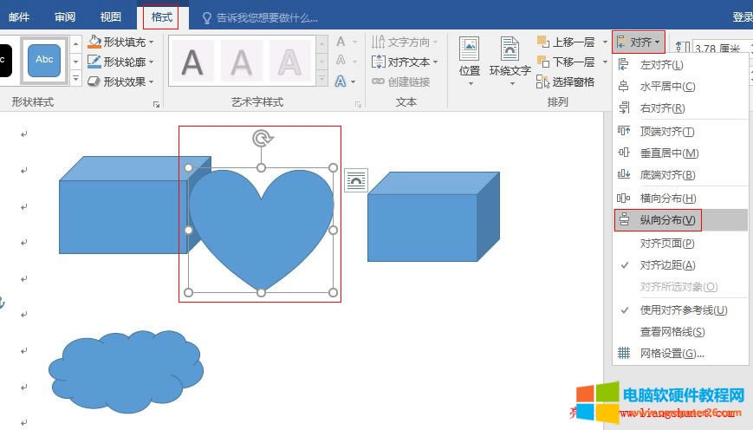Expand 形状轮廓 dropdown arrow
Image resolution: width=753 pixels, height=430 pixels.
(152, 62)
